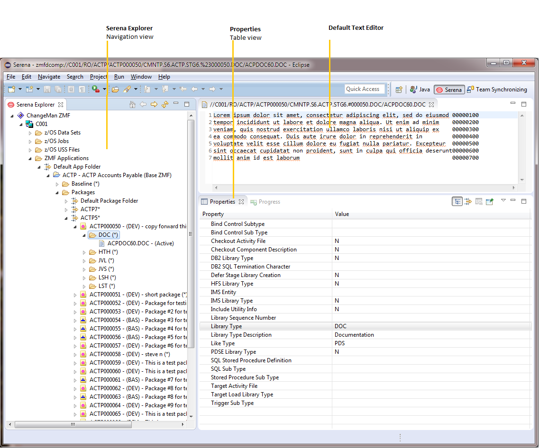Expand the z/OS Data Sets folder
This screenshot has width=539, height=448.
pyautogui.click(x=30, y=133)
